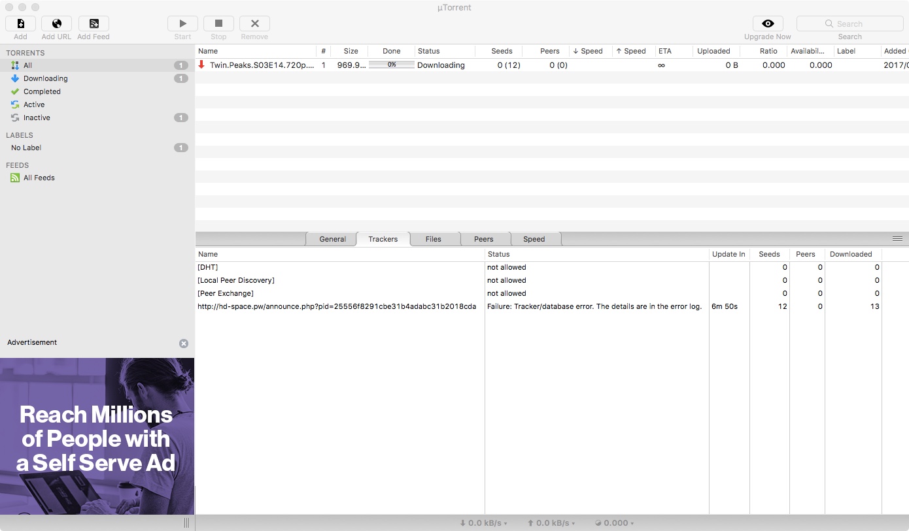The height and width of the screenshot is (531, 909).
Task: Click the All Feeds RSS icon
Action: 15,178
